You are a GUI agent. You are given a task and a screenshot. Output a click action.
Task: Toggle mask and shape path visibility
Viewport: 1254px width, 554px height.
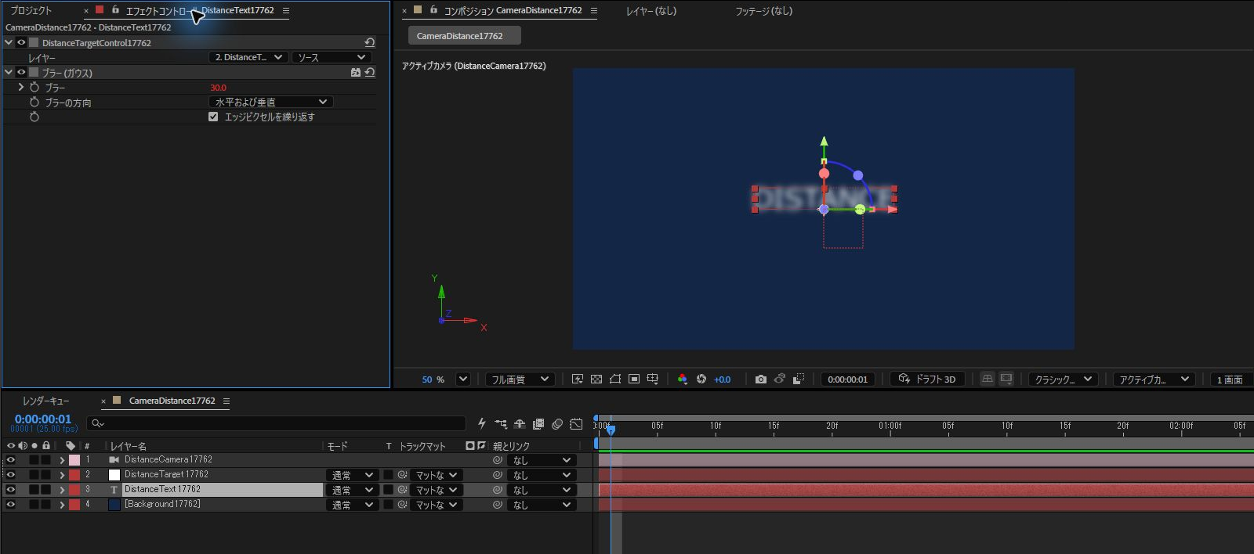(x=615, y=380)
